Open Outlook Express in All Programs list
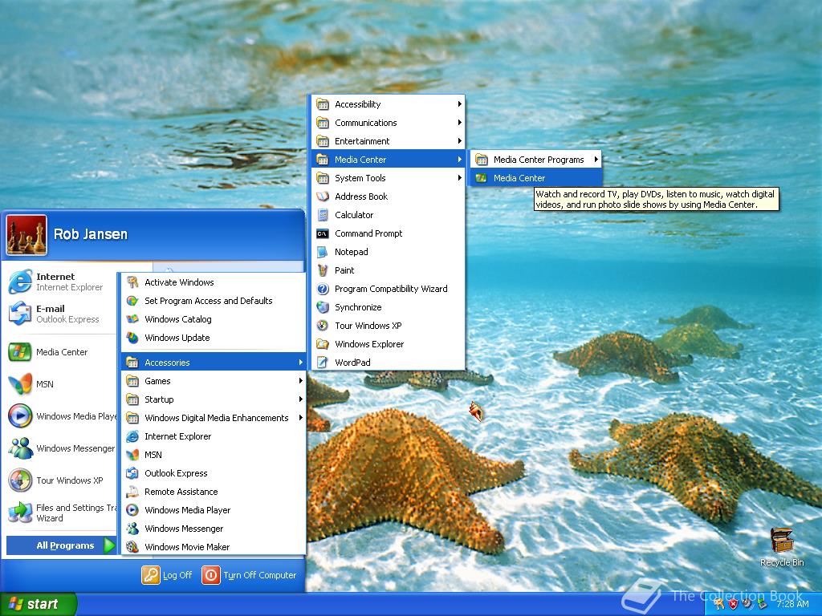Viewport: 822px width, 616px height. coord(214,473)
